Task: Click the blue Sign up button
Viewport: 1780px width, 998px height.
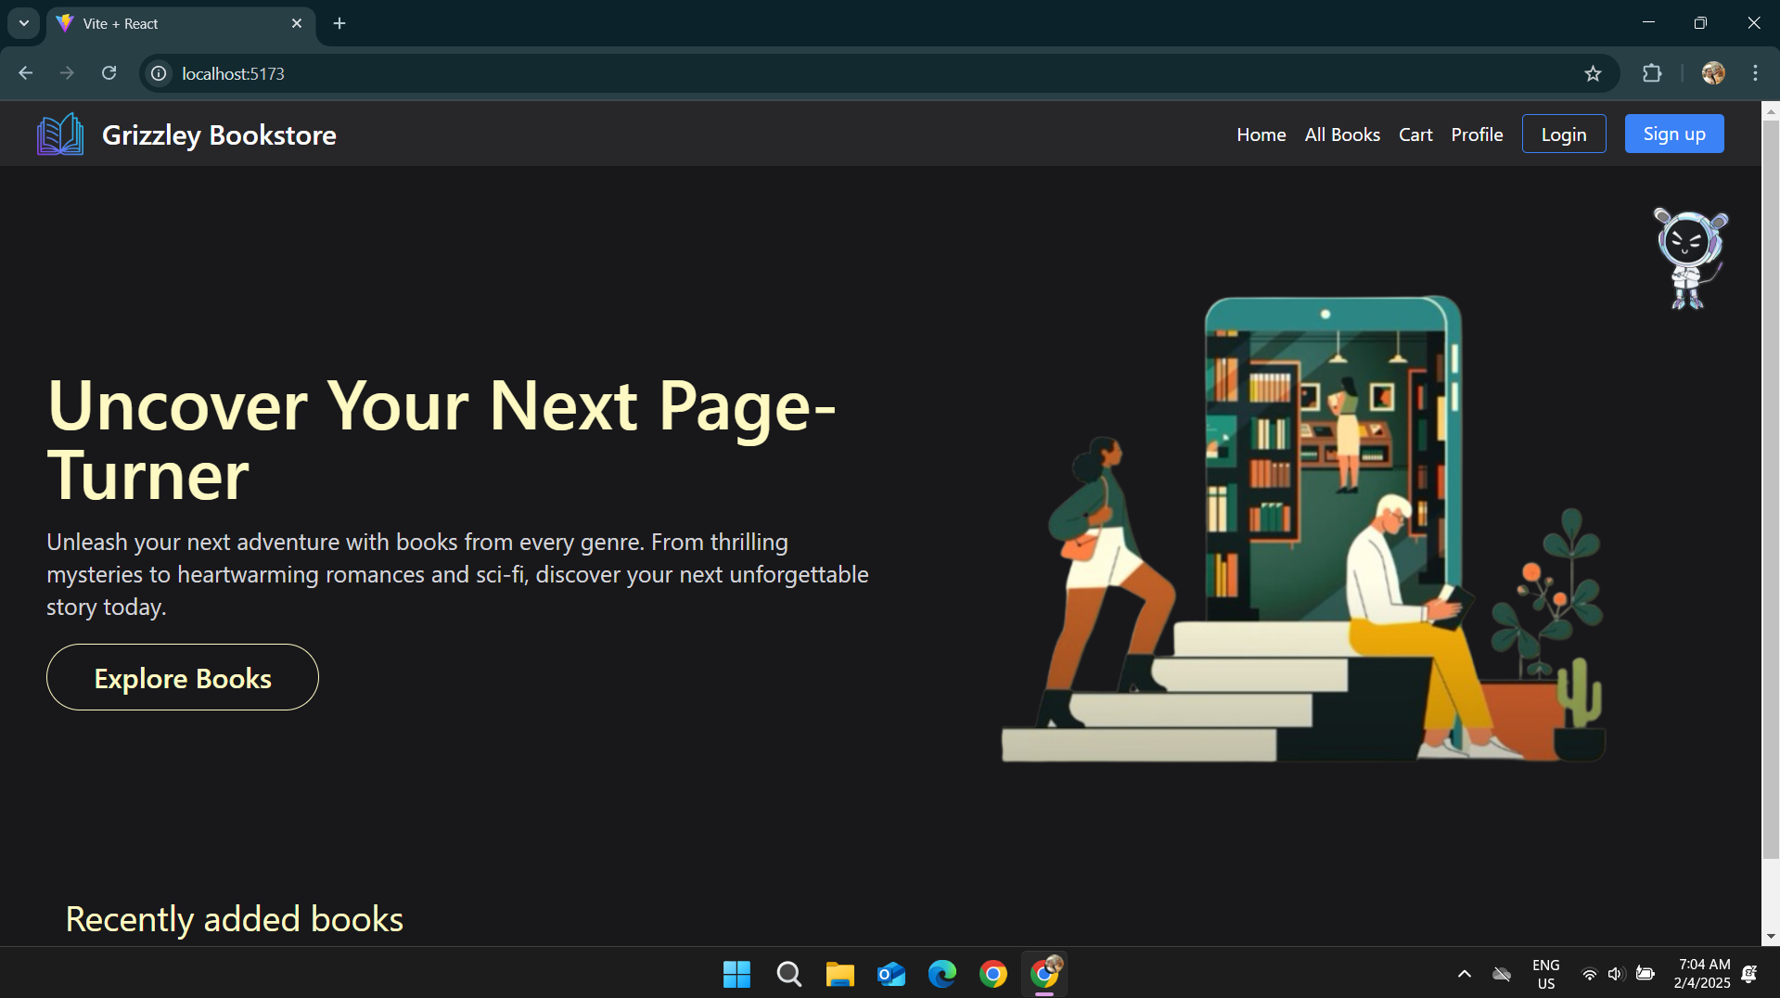Action: coord(1674,134)
